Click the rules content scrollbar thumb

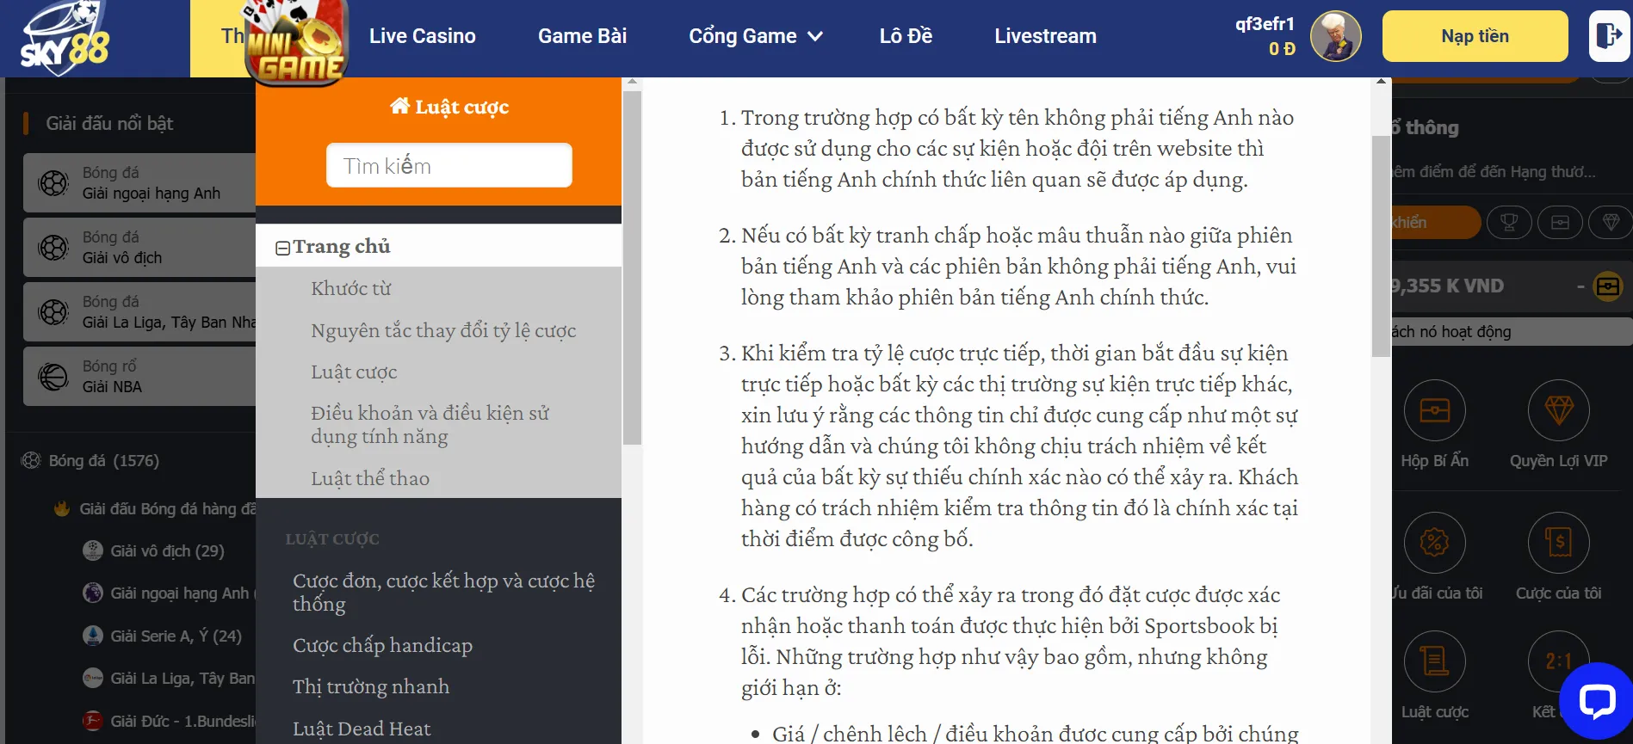pyautogui.click(x=1381, y=246)
